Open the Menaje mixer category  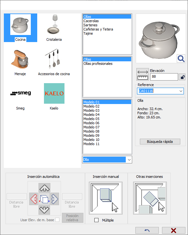[x=20, y=59]
